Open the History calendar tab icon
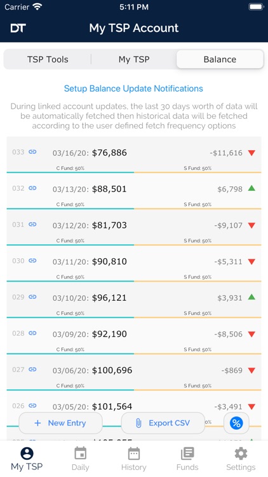Image resolution: width=268 pixels, height=477 pixels. [x=134, y=454]
